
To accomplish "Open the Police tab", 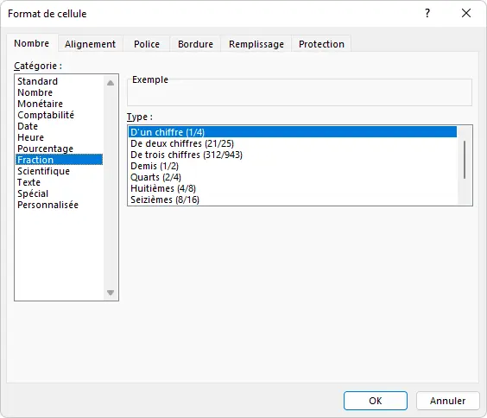I will tap(147, 44).
